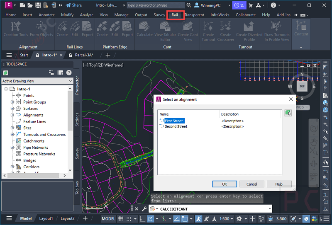
Task: Collapse the Intro-1 drawing node
Action: tap(6, 89)
